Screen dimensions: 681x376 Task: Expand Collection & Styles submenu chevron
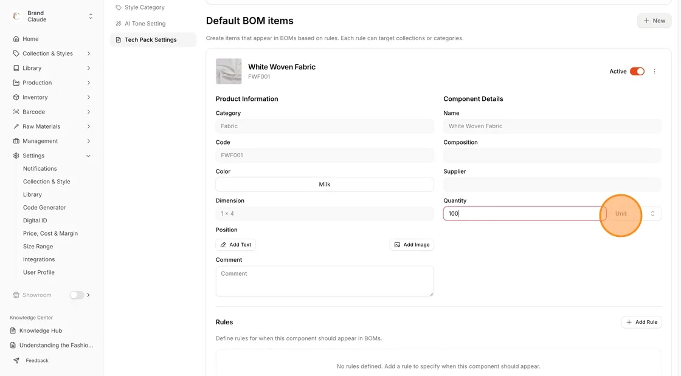tap(89, 53)
